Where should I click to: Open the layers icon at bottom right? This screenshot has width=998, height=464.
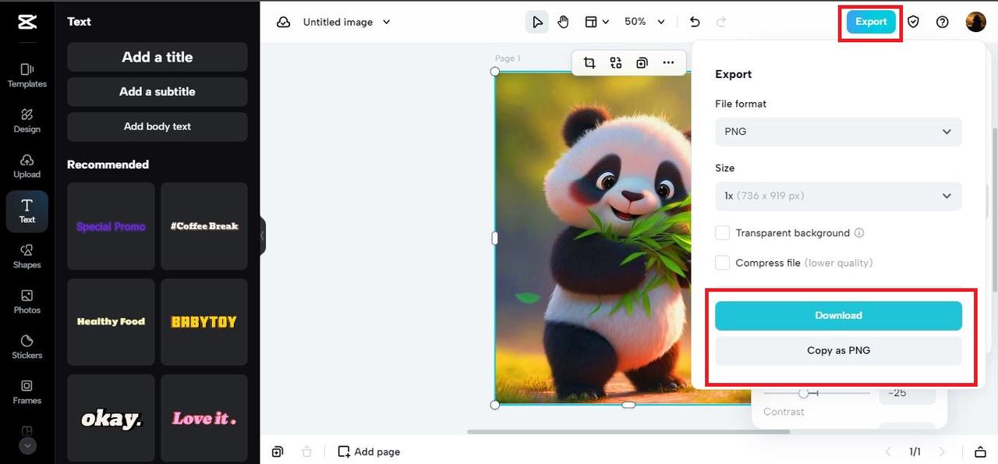click(x=980, y=452)
